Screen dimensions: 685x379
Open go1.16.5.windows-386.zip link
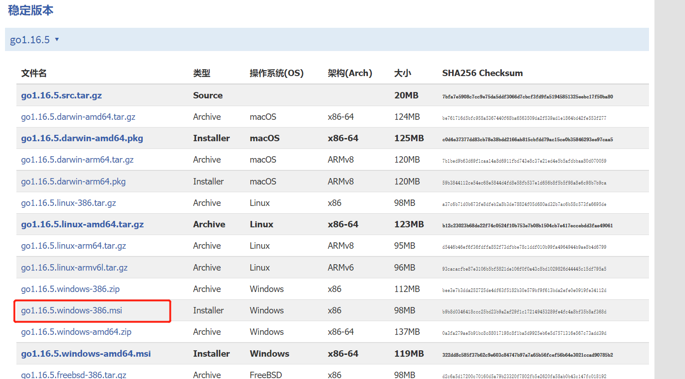pos(70,289)
